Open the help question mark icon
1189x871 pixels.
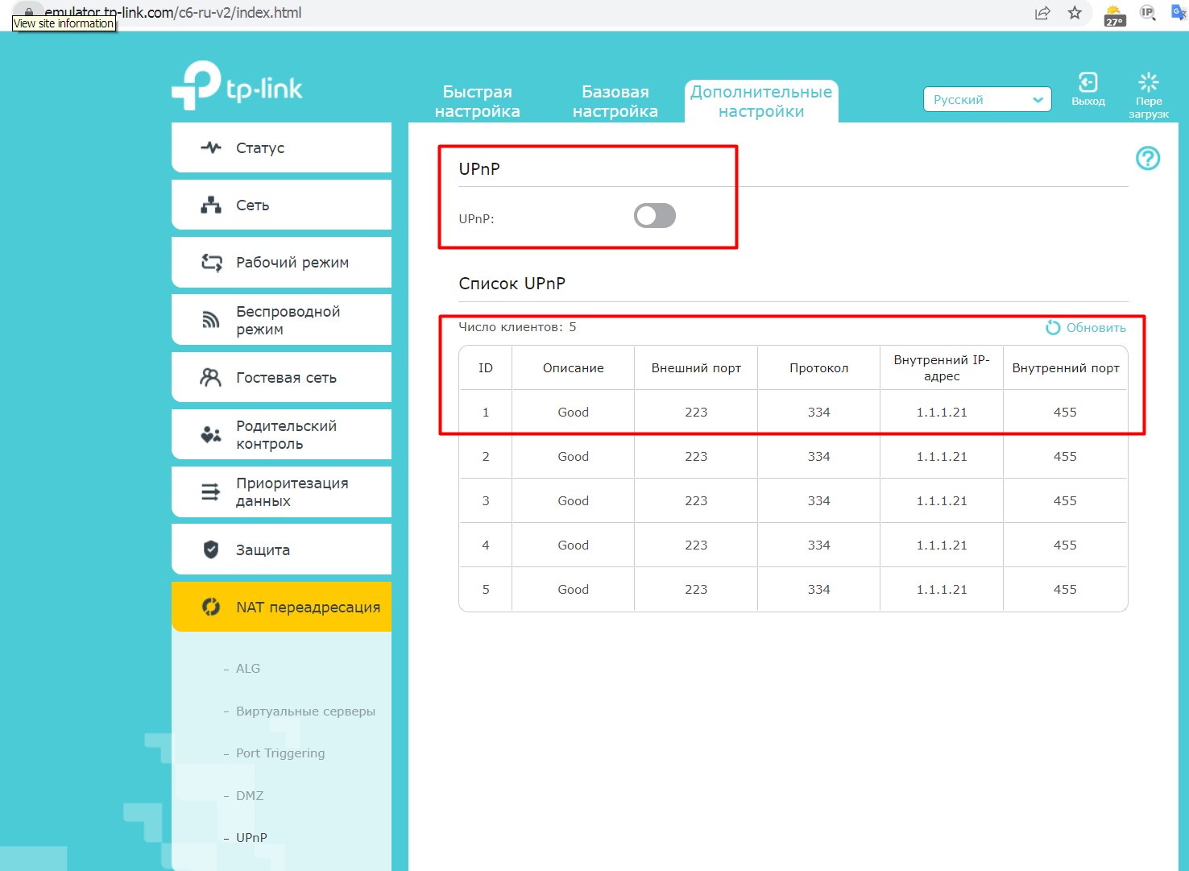point(1148,159)
